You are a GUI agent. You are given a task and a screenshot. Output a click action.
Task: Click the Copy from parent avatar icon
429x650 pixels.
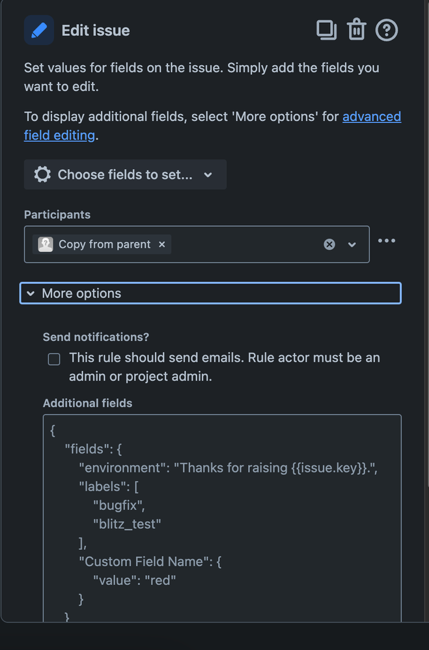[x=46, y=244]
